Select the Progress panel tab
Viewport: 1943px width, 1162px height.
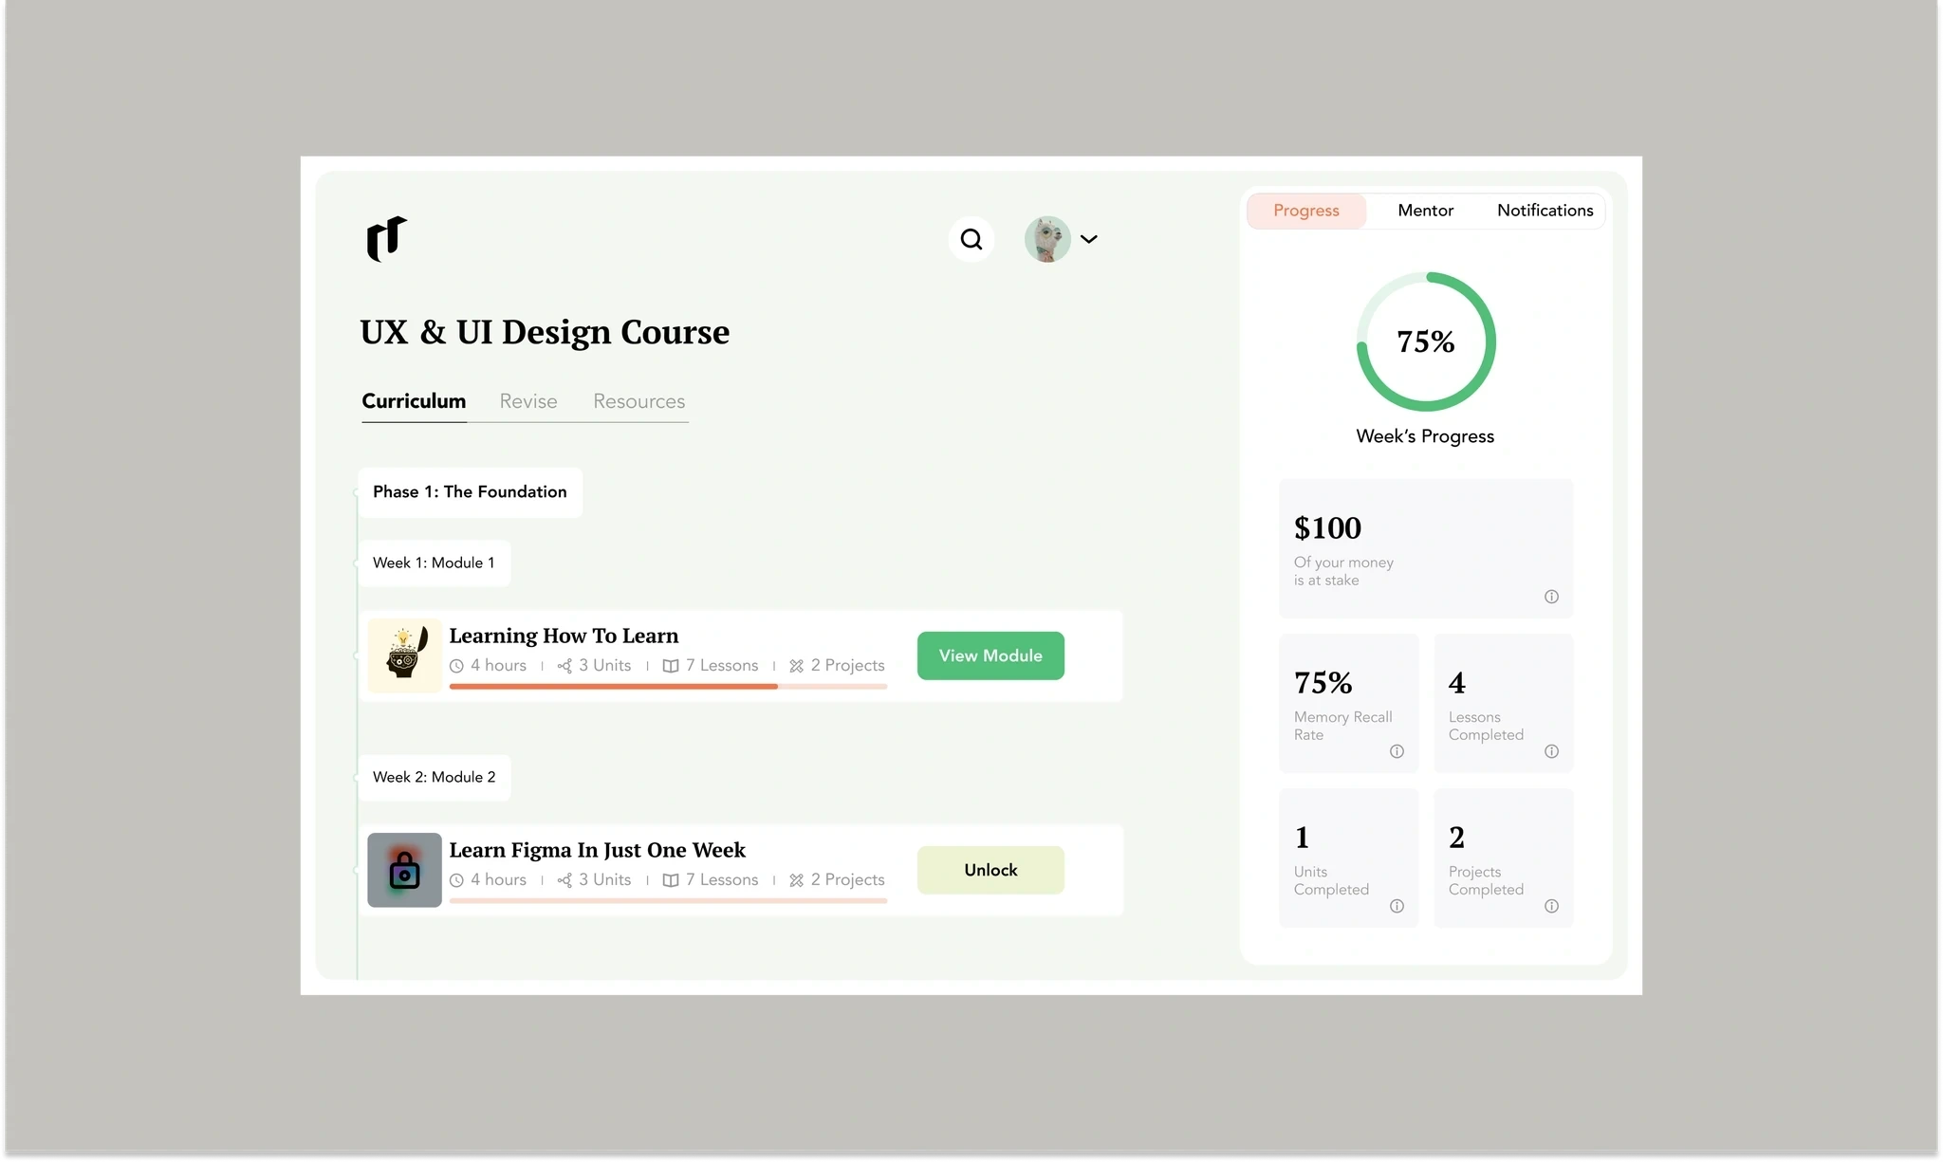(x=1305, y=211)
